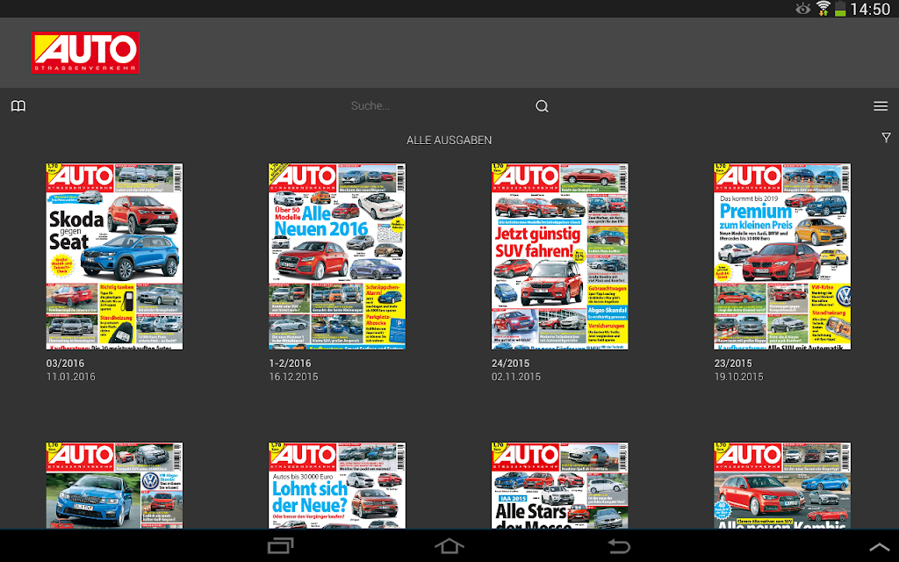Screen dimensions: 899x562
Task: Click the ALLE AUSGABEN heading
Action: point(449,140)
